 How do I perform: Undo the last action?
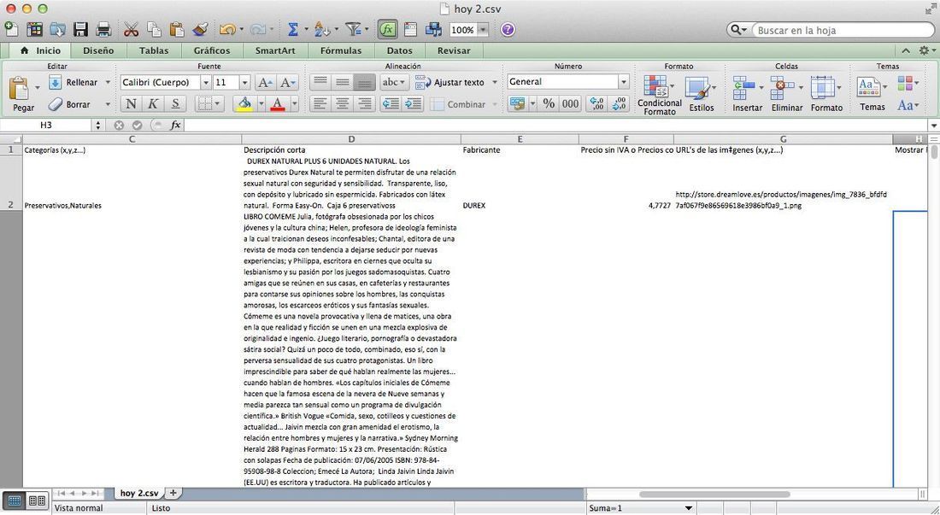pyautogui.click(x=227, y=29)
